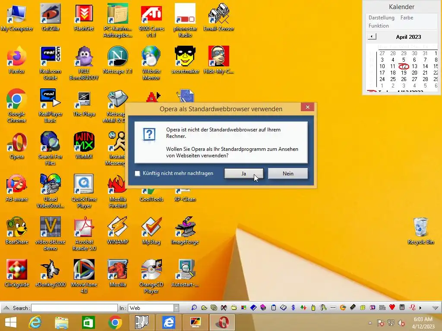
Task: Go to previous month in Kalender
Action: point(372,37)
